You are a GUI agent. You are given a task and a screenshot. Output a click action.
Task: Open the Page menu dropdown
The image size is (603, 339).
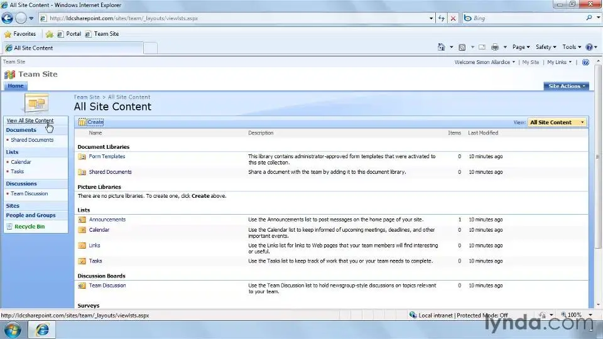[521, 47]
